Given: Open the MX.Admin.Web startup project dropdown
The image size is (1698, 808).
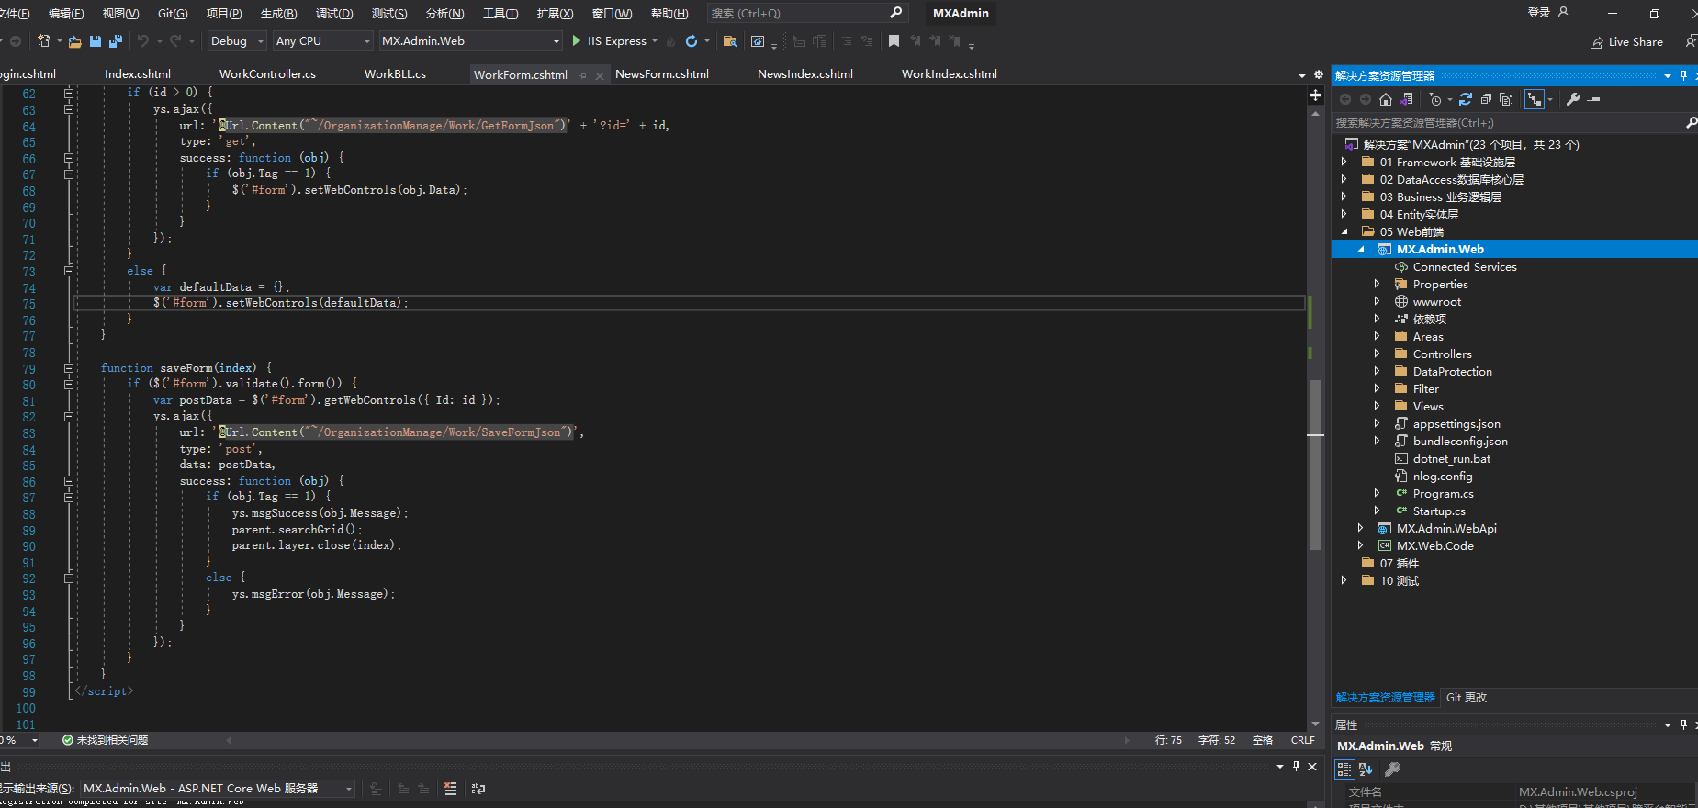Looking at the screenshot, I should 470,41.
